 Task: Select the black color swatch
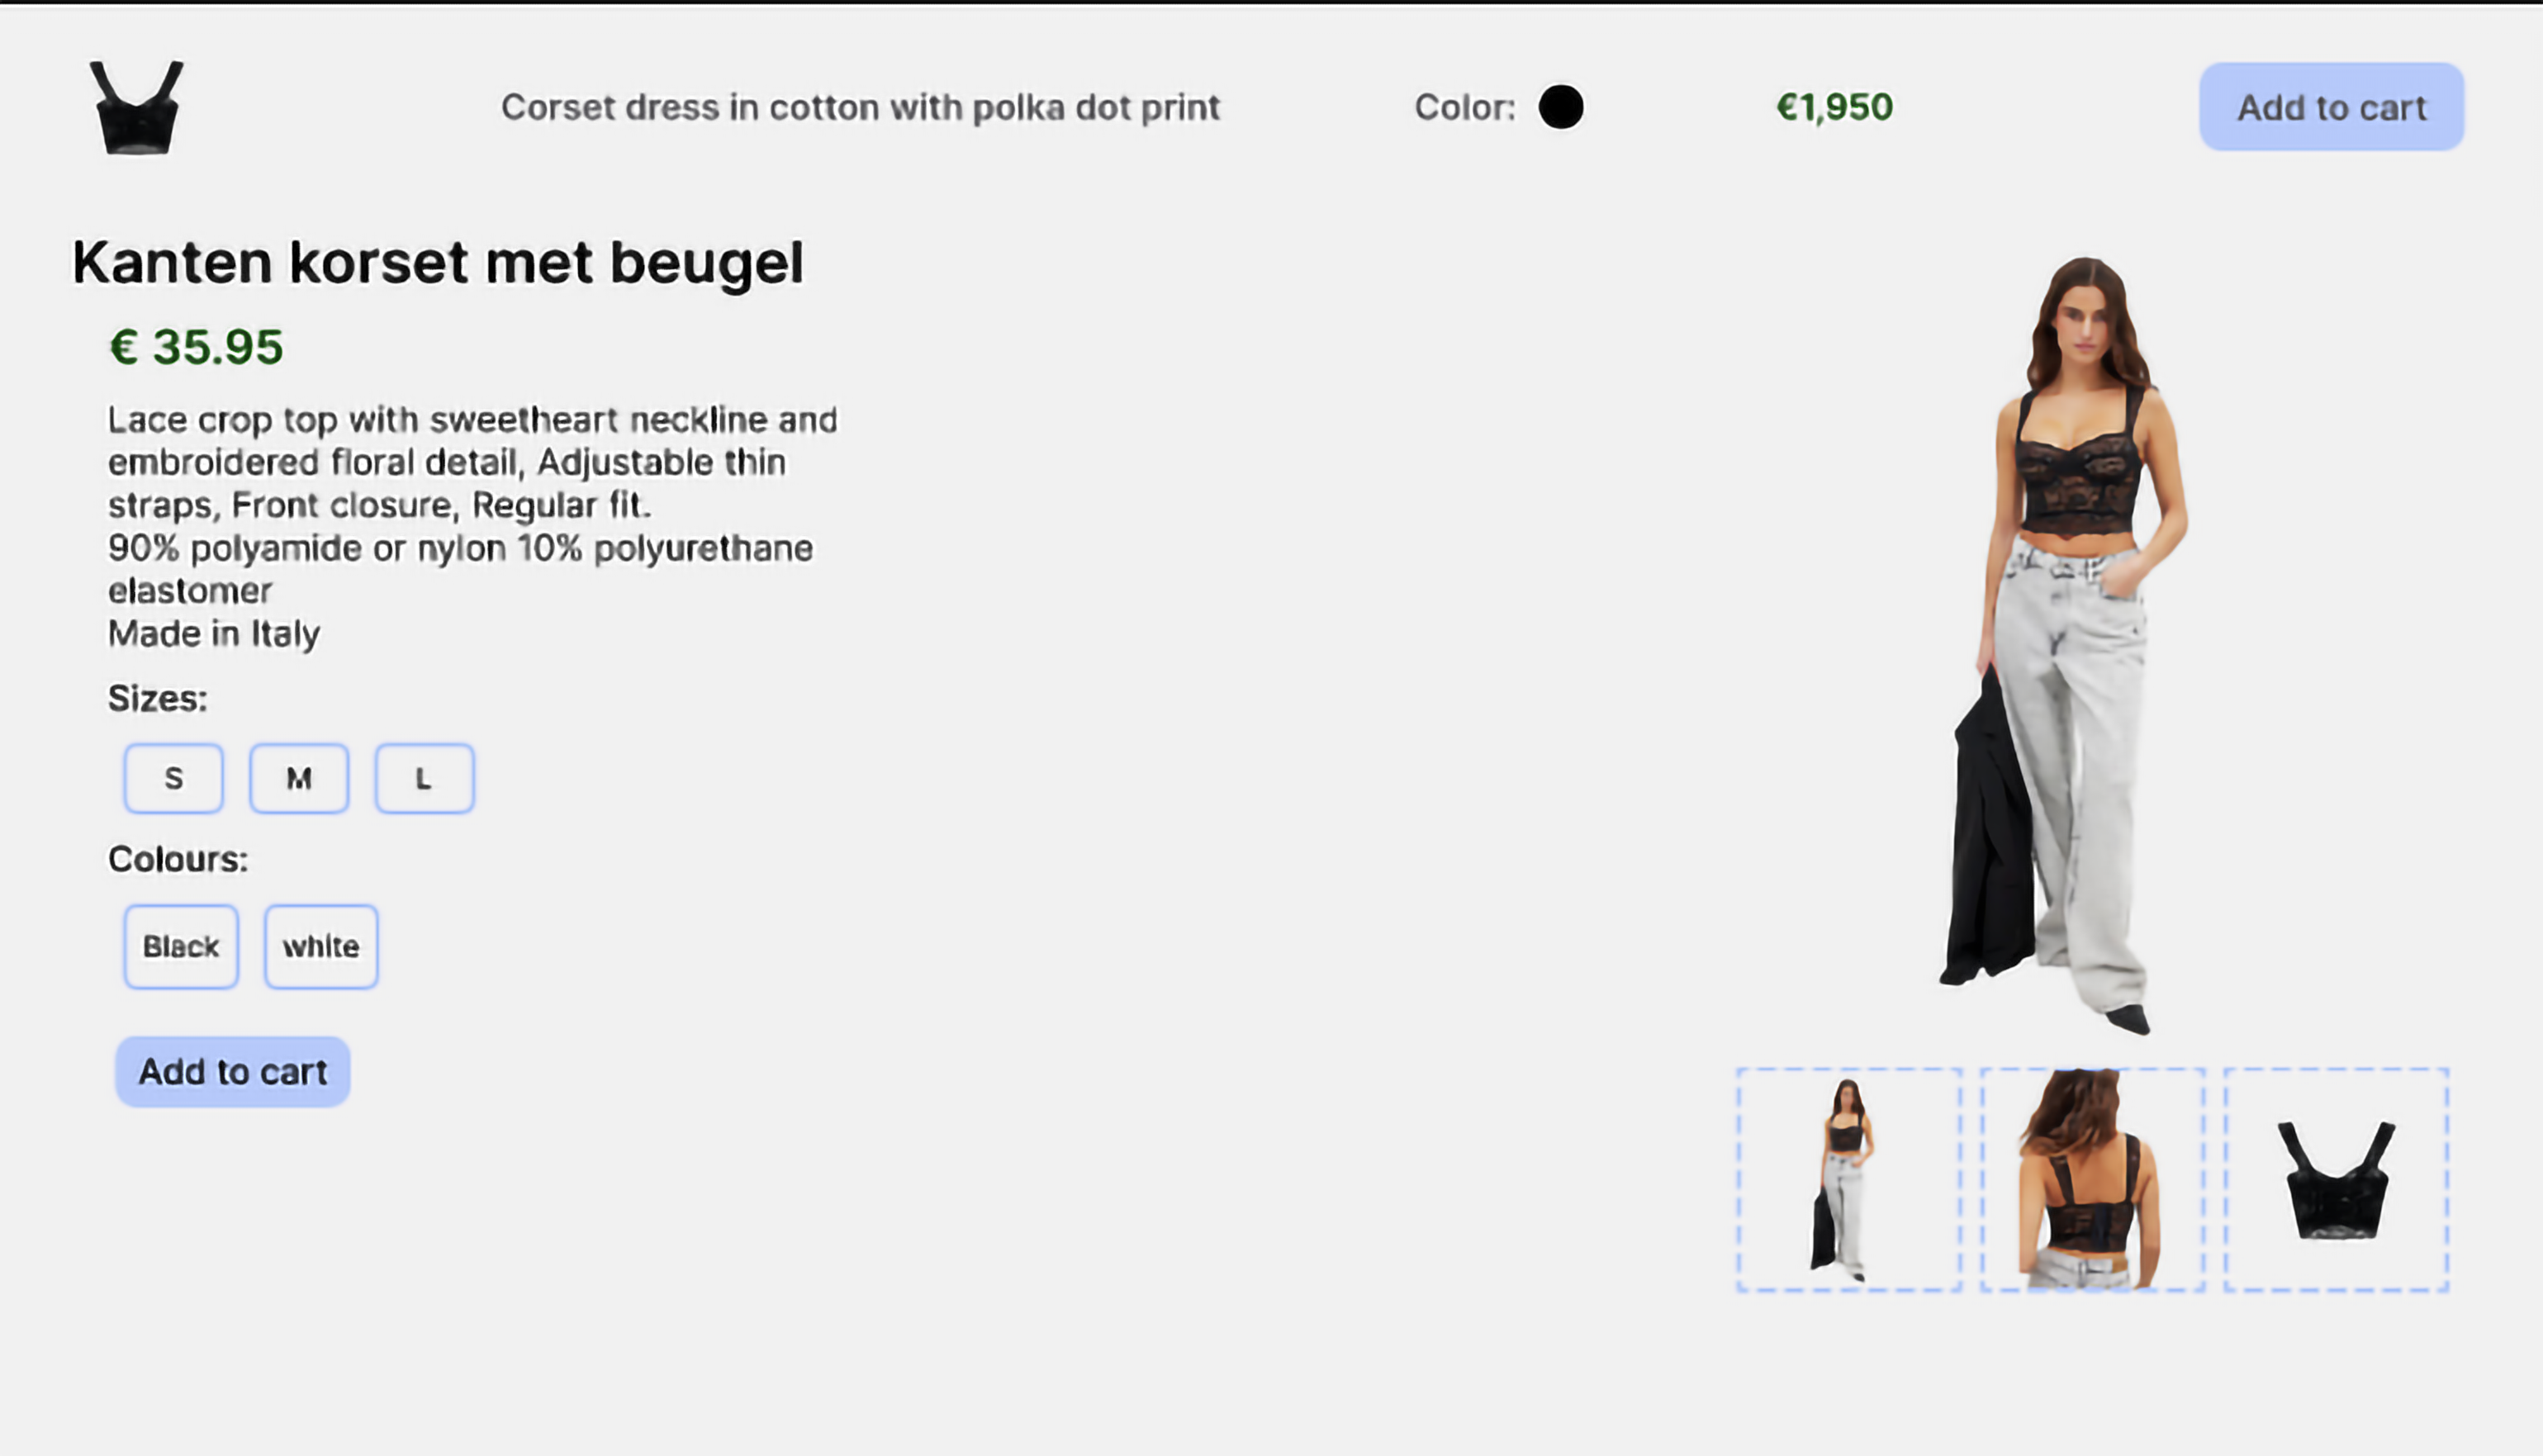pos(1560,107)
